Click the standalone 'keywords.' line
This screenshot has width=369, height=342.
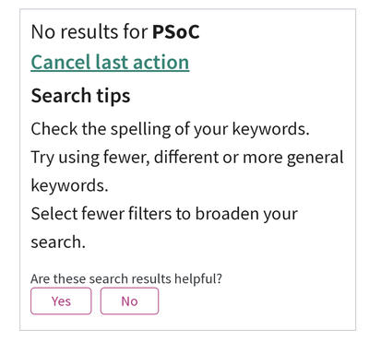(x=69, y=185)
